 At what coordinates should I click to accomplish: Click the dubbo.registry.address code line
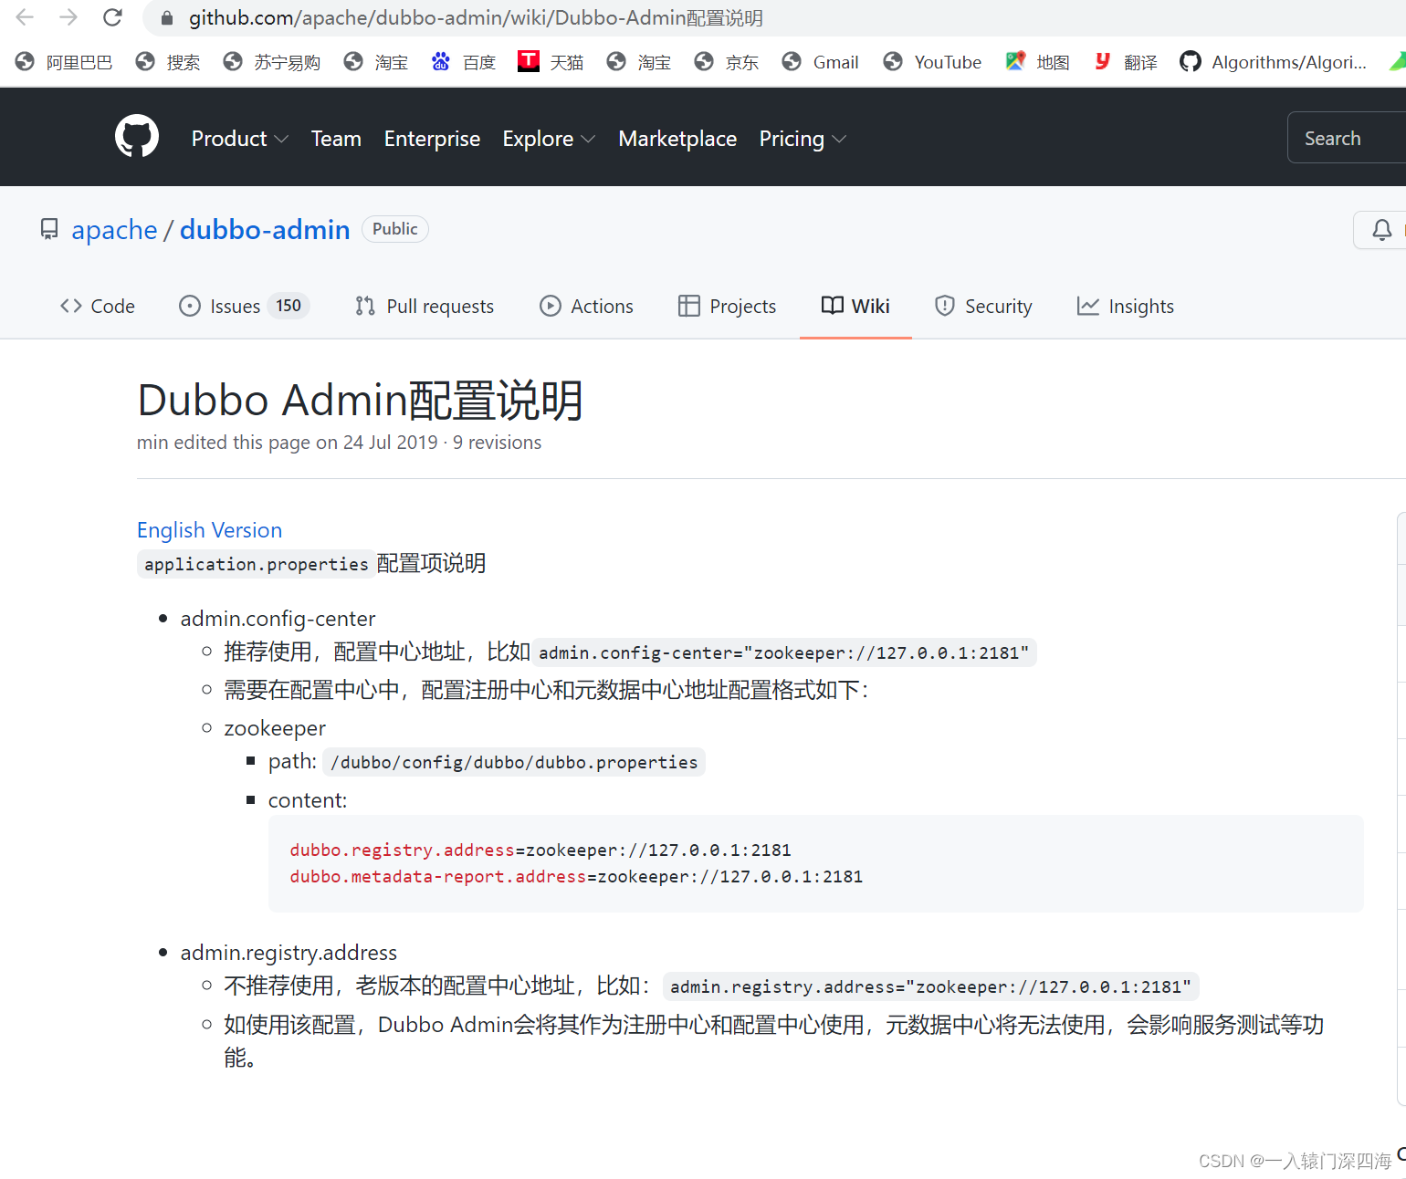click(x=540, y=850)
